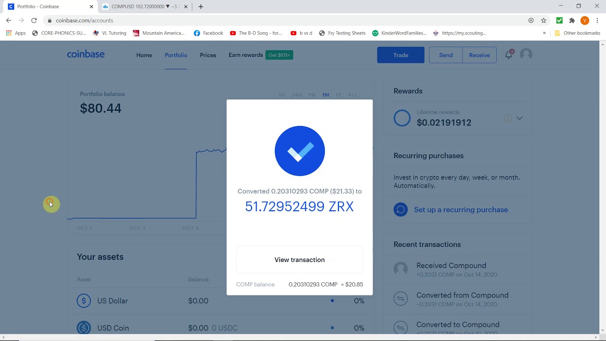Bookmark this page with the star icon

544,20
